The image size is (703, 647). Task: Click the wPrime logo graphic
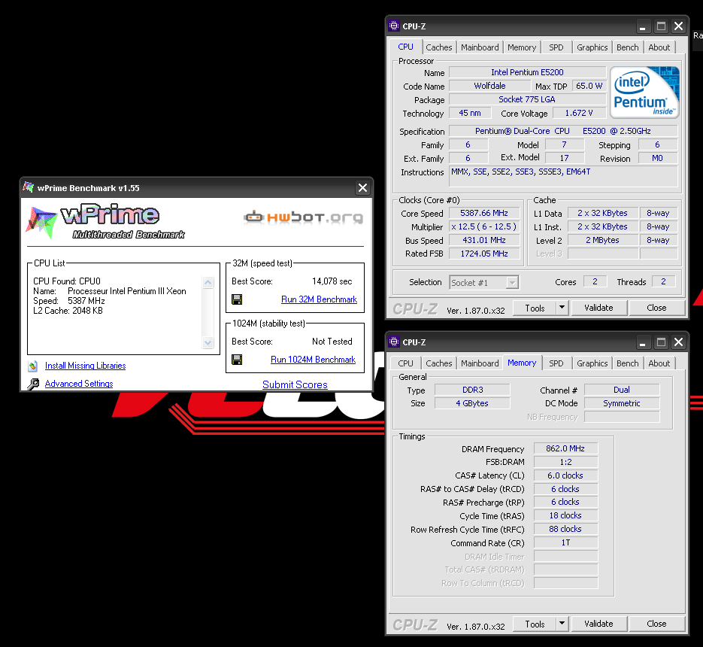coord(105,222)
